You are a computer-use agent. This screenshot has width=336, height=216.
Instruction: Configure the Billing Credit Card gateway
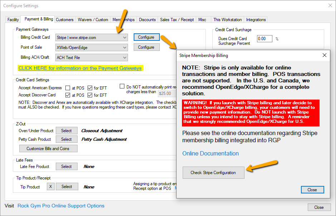(x=147, y=37)
